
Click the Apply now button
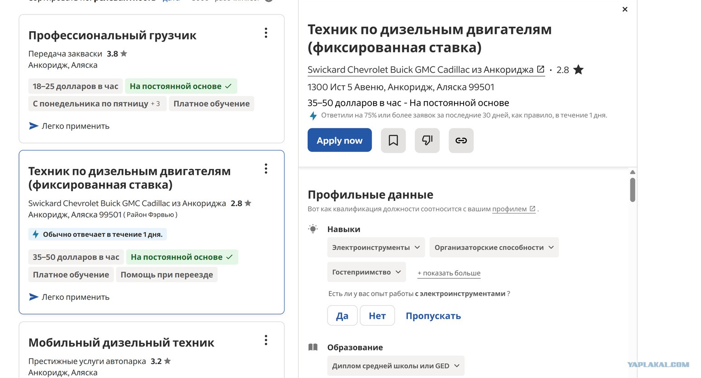[340, 140]
